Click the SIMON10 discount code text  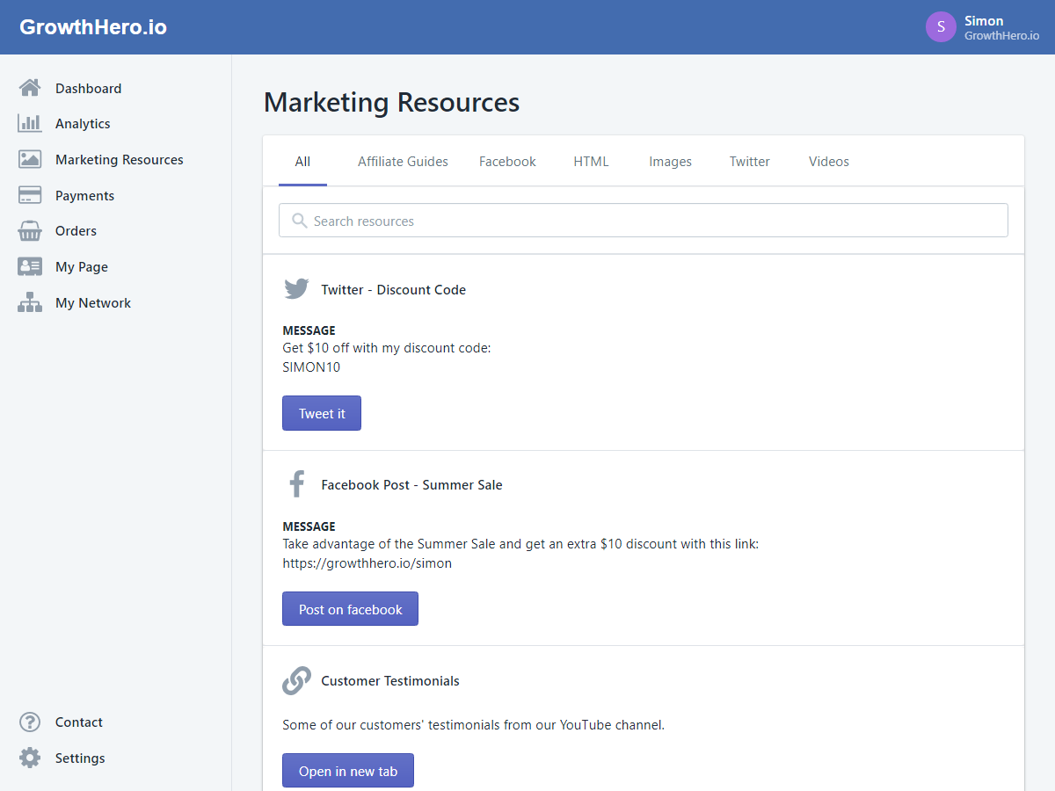tap(311, 367)
